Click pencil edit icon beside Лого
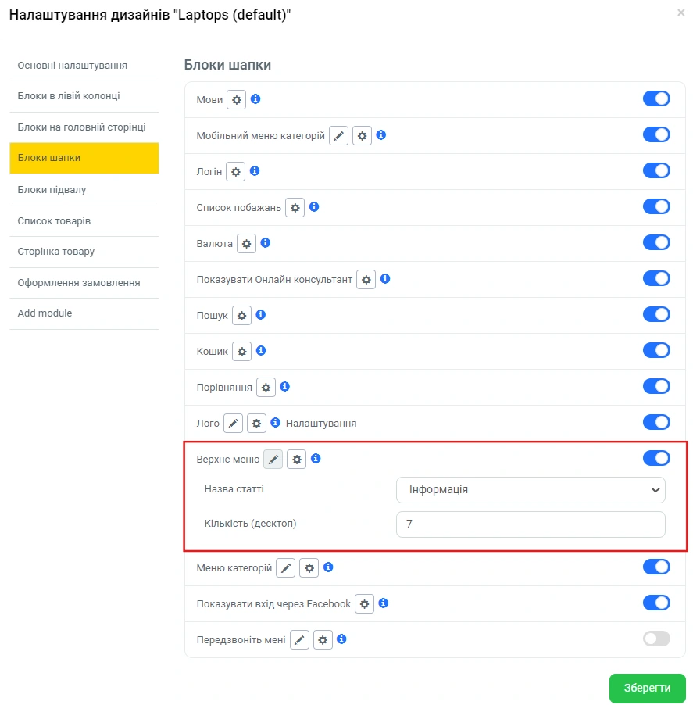 (x=233, y=423)
